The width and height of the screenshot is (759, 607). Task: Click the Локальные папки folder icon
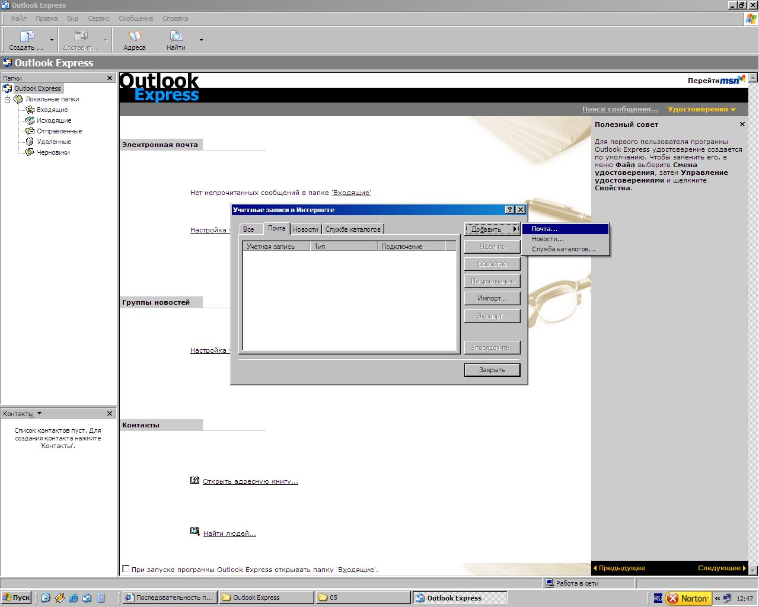pyautogui.click(x=18, y=99)
